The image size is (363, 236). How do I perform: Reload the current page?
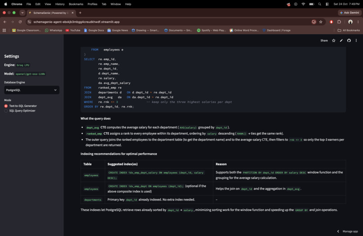pyautogui.click(x=20, y=22)
